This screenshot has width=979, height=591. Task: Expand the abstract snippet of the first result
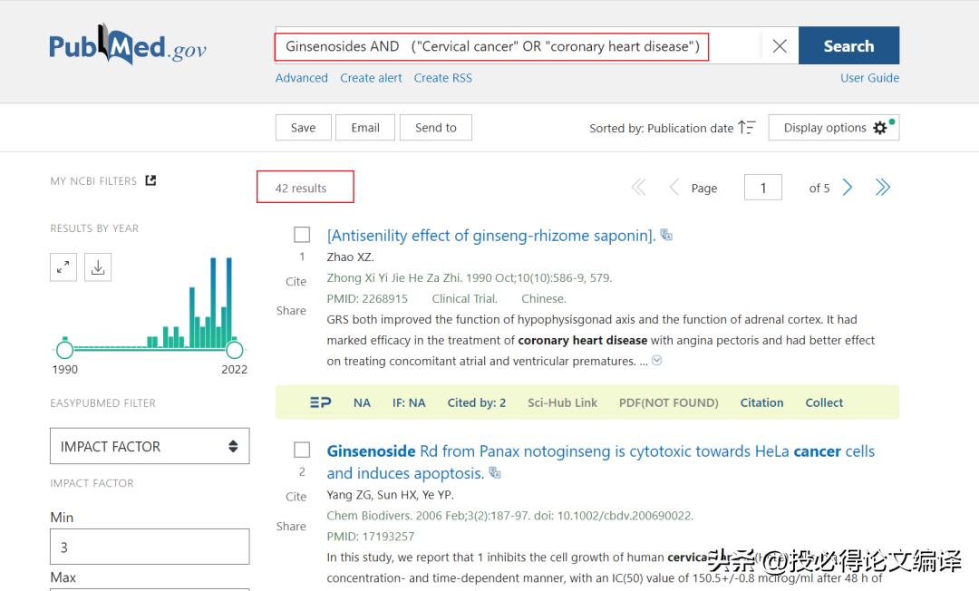coord(657,361)
